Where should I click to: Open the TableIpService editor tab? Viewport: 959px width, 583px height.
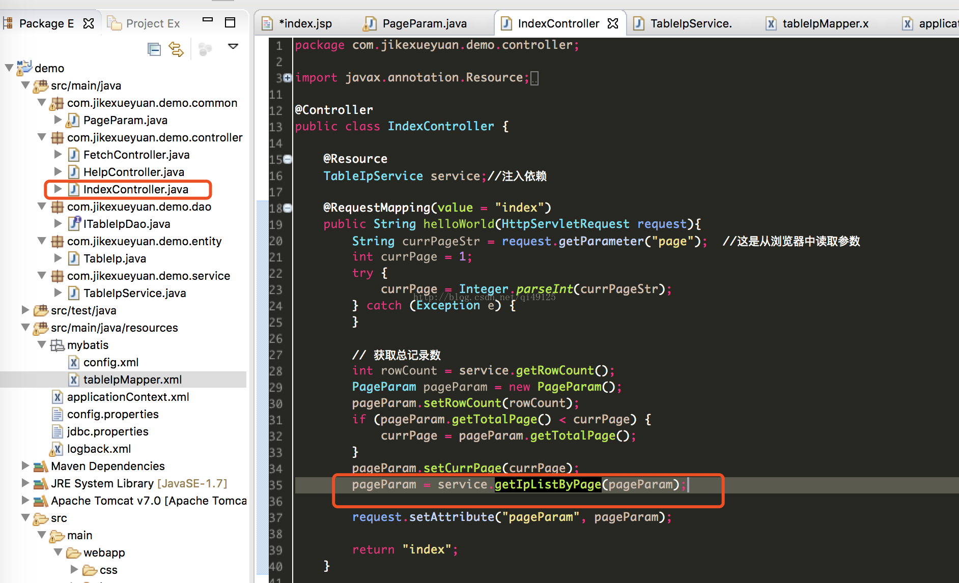(682, 23)
